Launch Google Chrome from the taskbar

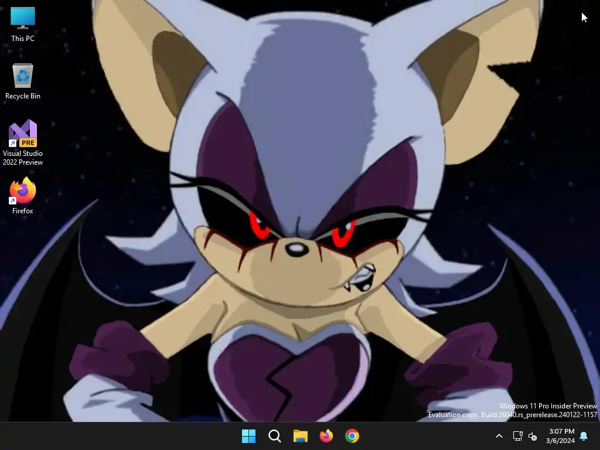352,436
